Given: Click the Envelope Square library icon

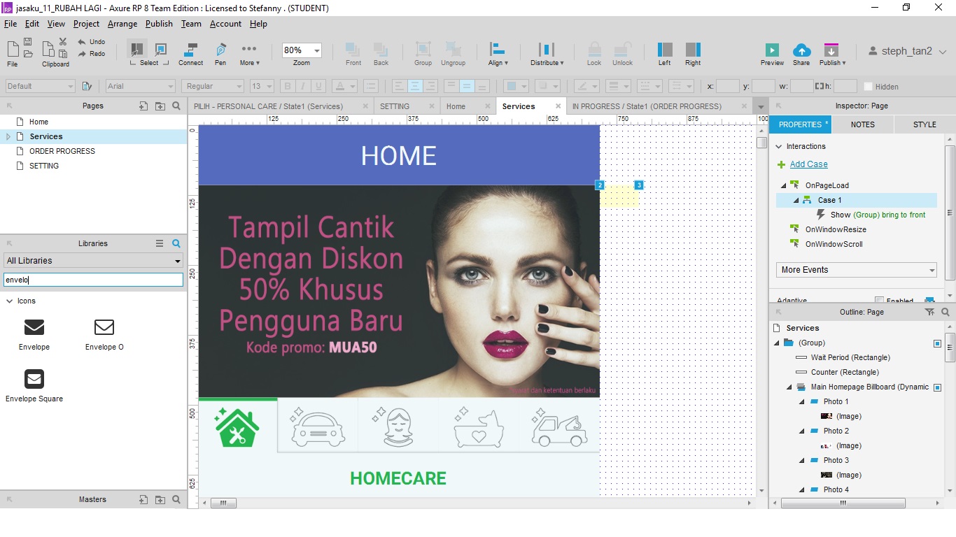Looking at the screenshot, I should (34, 379).
